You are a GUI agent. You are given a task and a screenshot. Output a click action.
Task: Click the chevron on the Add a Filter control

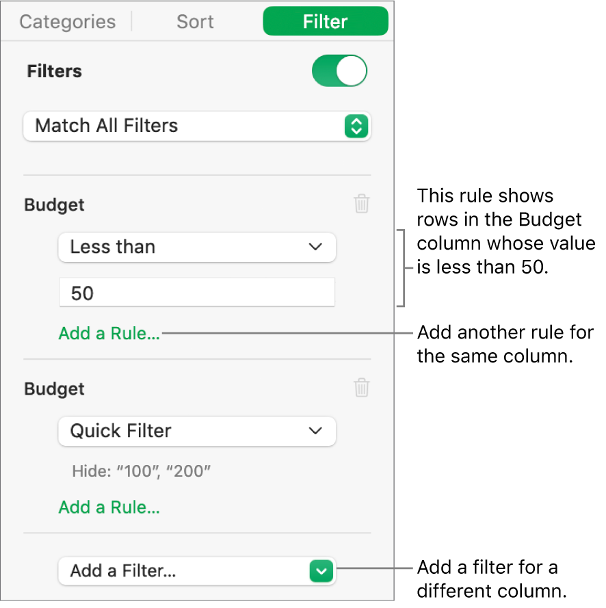point(321,571)
